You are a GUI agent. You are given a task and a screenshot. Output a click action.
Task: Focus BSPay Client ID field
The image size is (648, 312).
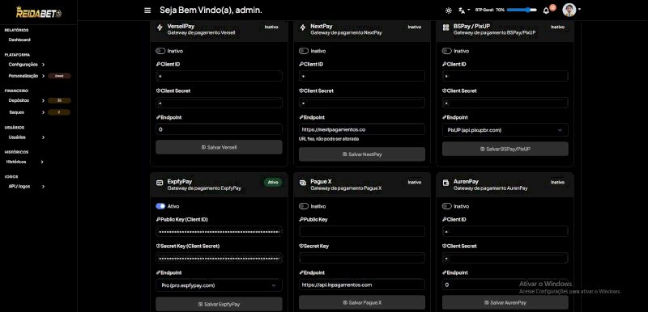click(x=505, y=76)
